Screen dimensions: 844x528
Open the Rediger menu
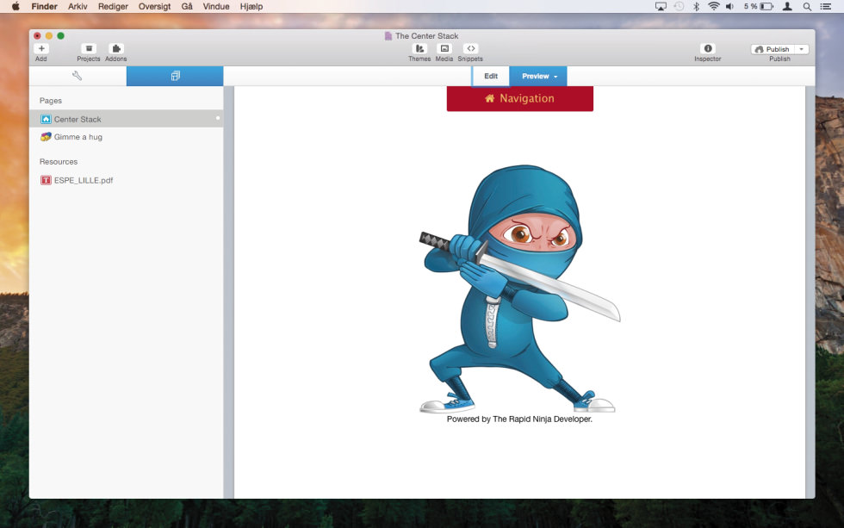point(113,6)
